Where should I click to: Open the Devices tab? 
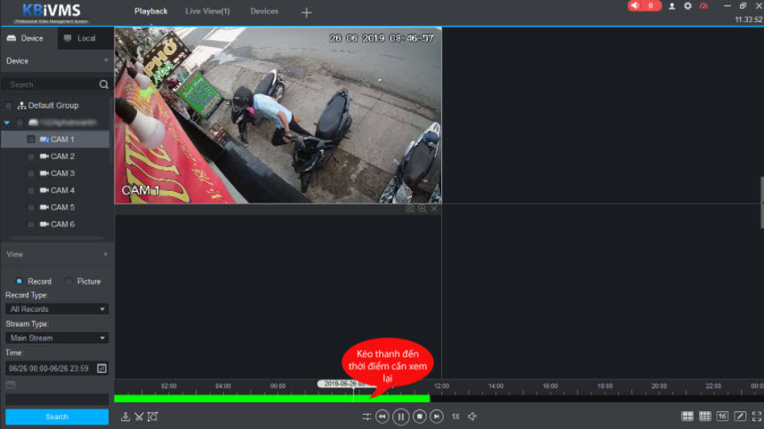[264, 12]
